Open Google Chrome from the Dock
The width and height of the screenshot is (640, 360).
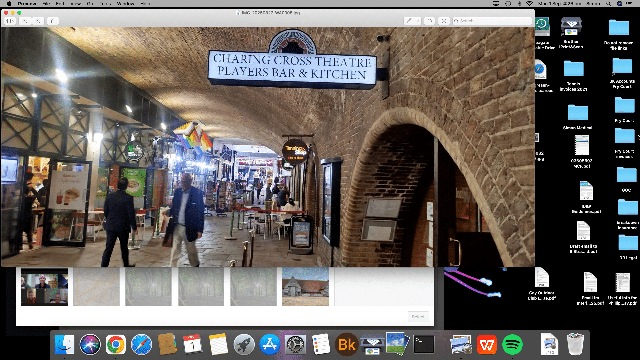pyautogui.click(x=116, y=344)
